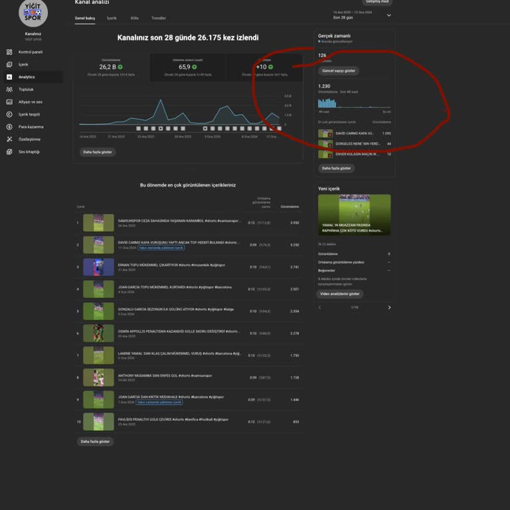Open LAMINE YAMAL'DAN KLAS ÇALIM title
This screenshot has height=510, width=510.
[x=179, y=353]
